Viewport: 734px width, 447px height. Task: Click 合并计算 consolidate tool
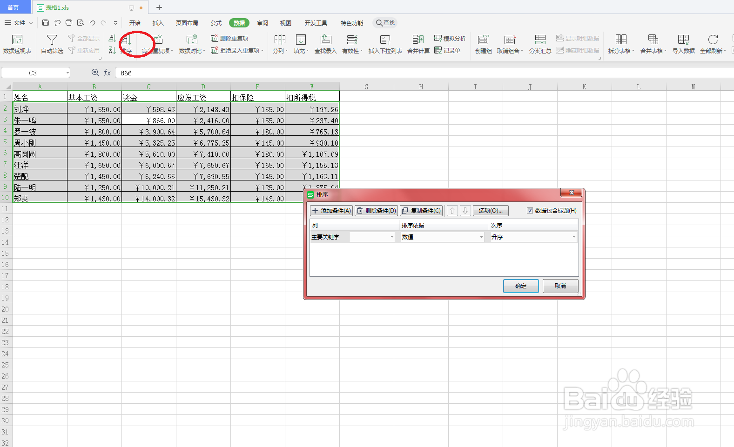coord(418,44)
